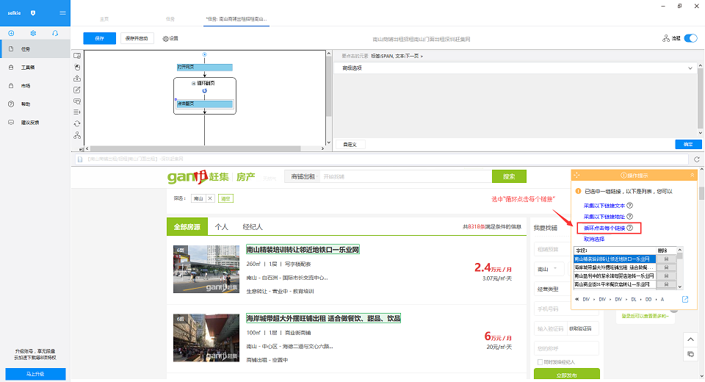Switch to the 任务 tab in top bar
Image resolution: width=705 pixels, height=382 pixels.
pyautogui.click(x=170, y=19)
